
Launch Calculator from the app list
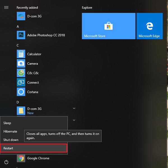[x=34, y=54]
